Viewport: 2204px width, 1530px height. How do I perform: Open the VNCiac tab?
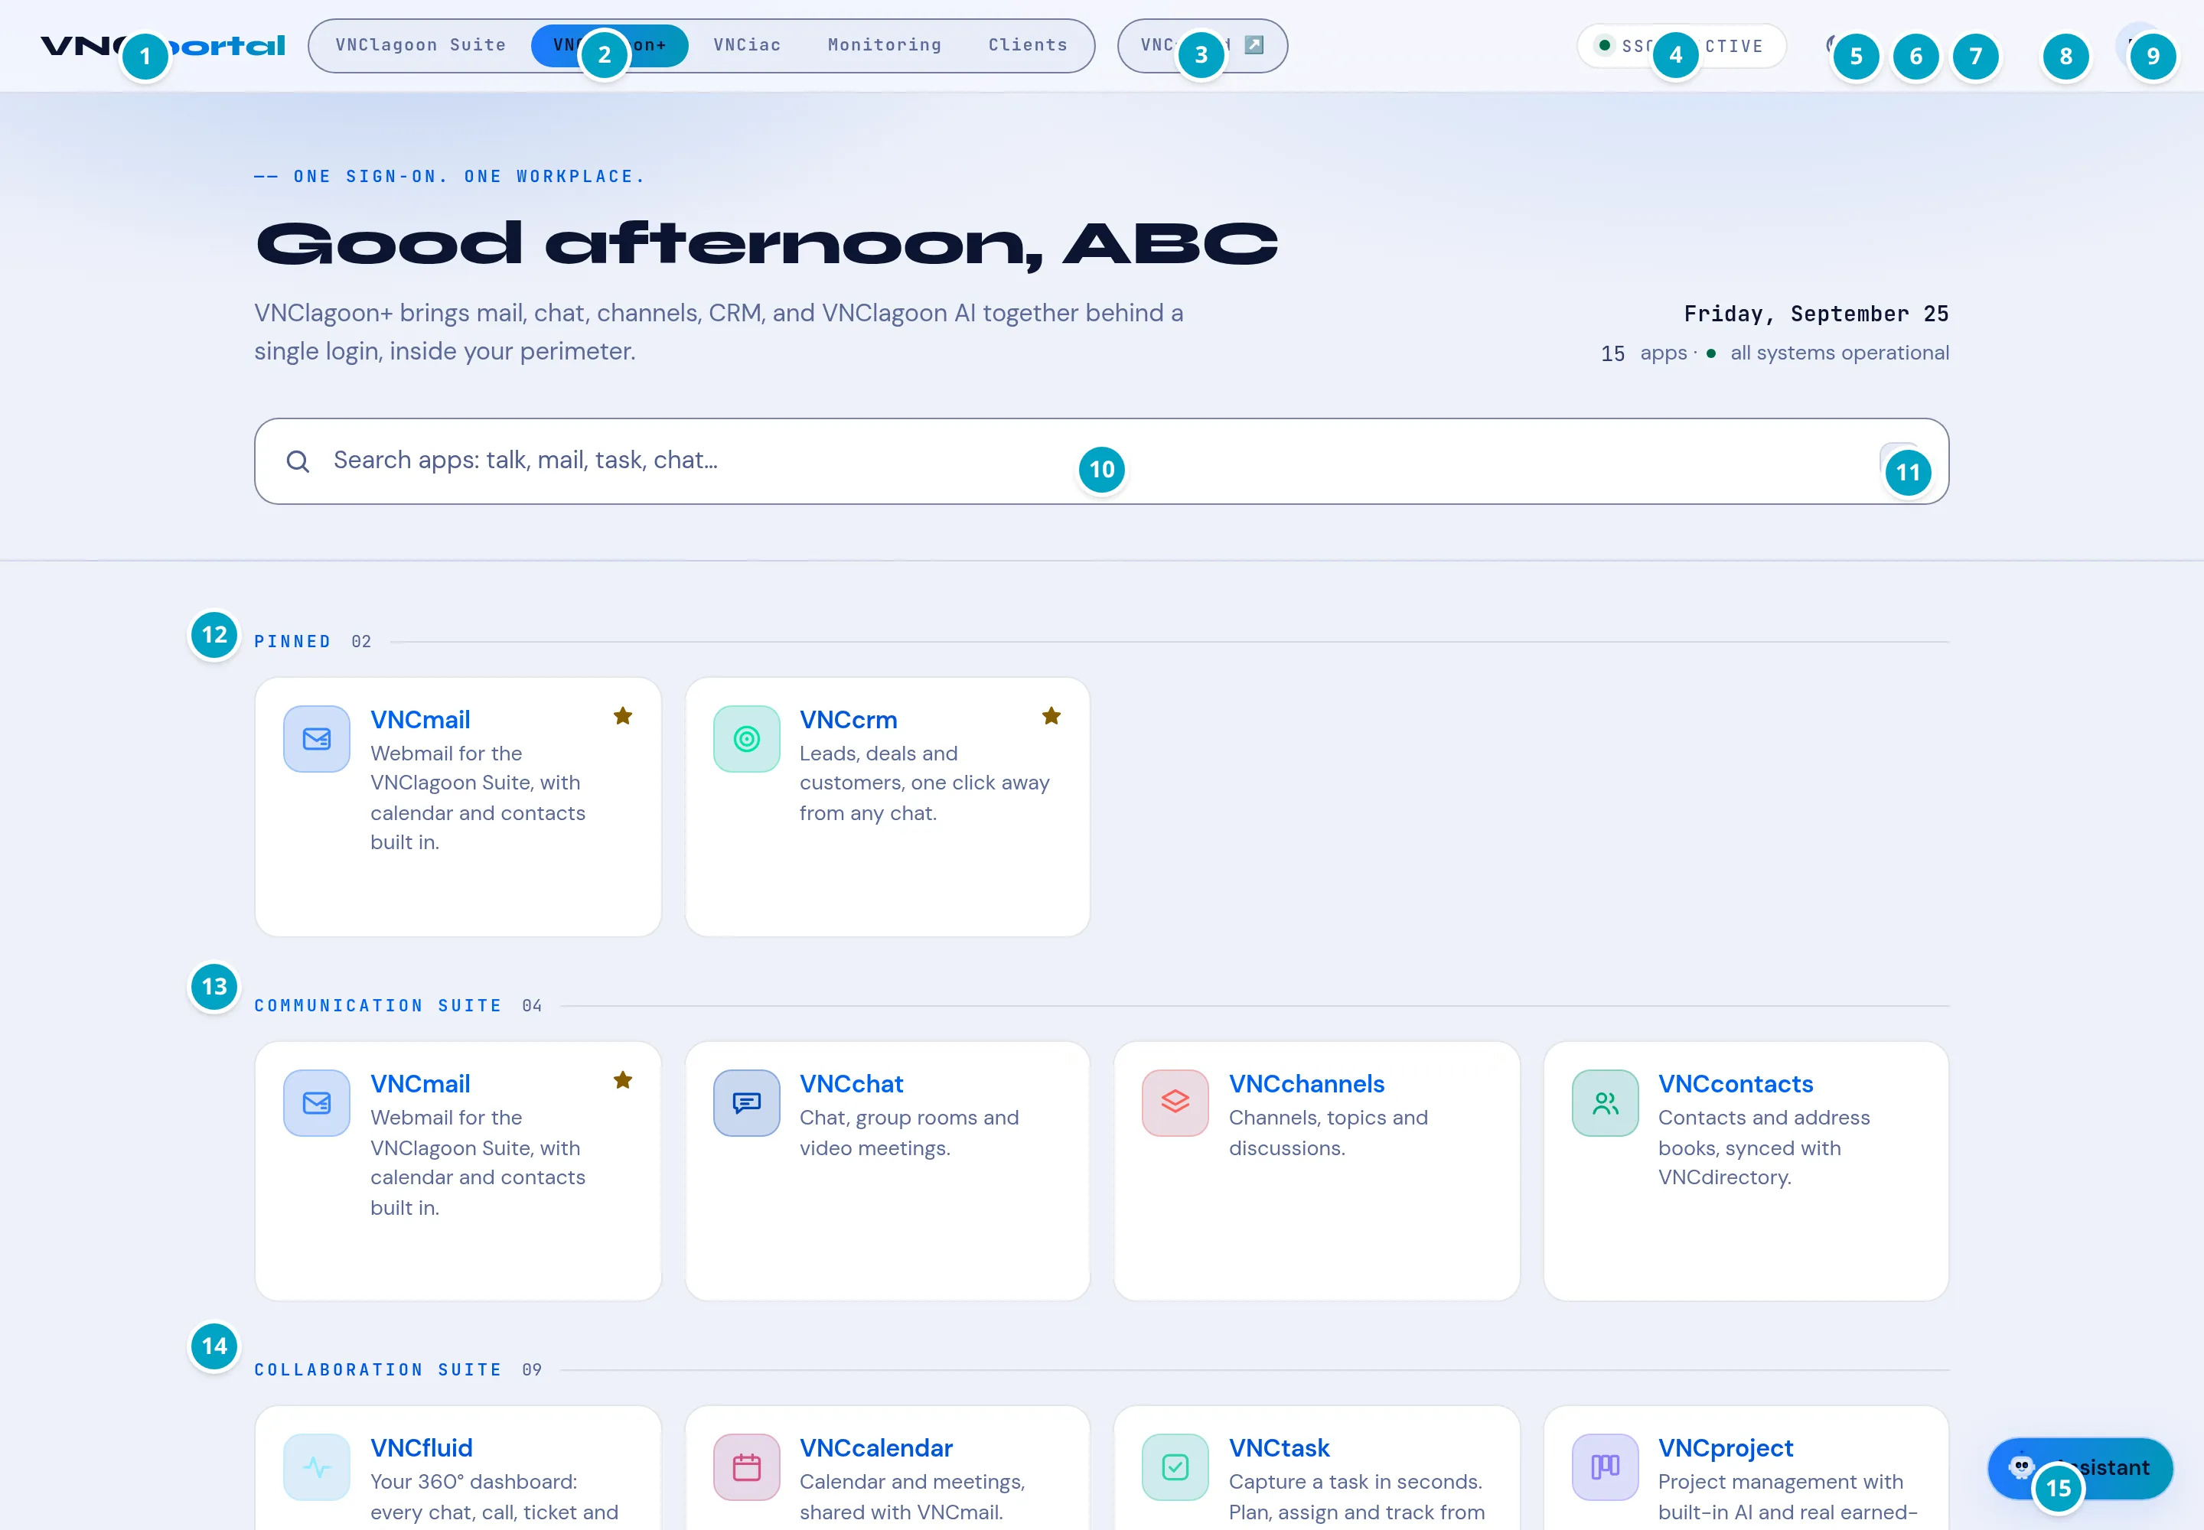click(747, 45)
